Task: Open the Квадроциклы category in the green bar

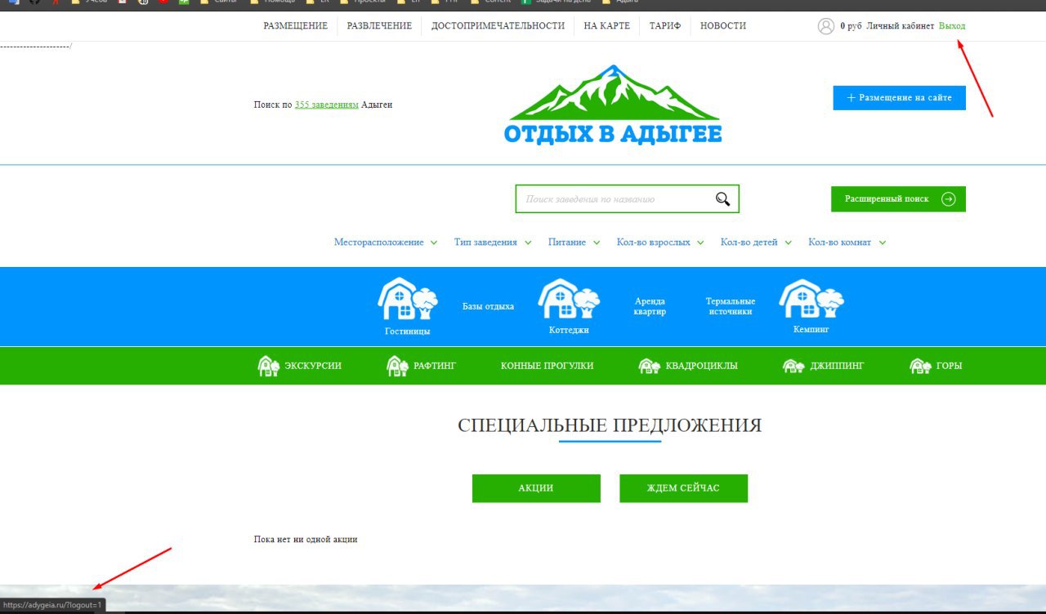Action: [688, 366]
